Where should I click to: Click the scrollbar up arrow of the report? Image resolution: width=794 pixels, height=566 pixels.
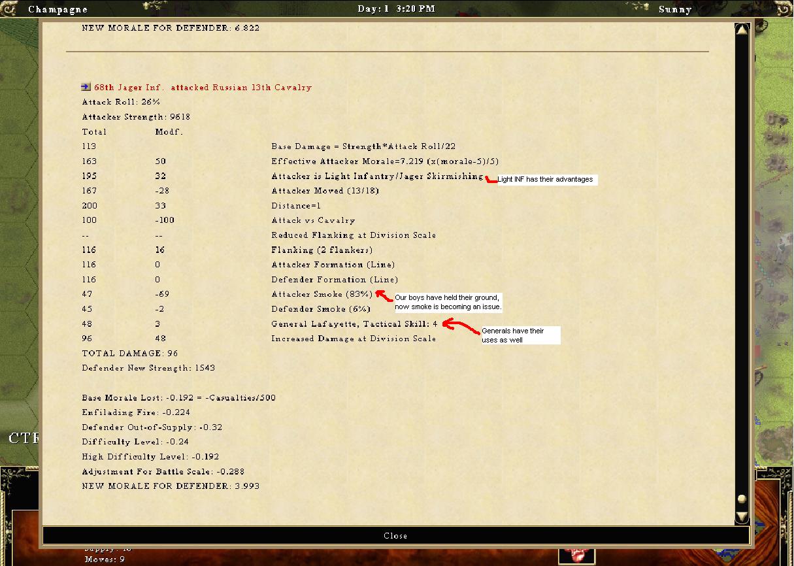(742, 29)
